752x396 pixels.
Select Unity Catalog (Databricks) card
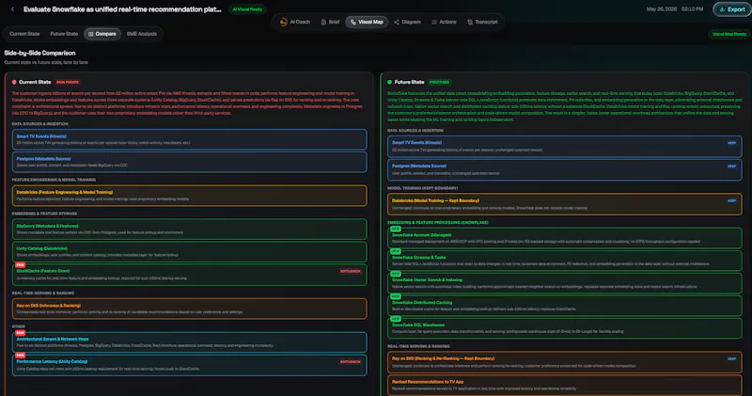(x=190, y=251)
